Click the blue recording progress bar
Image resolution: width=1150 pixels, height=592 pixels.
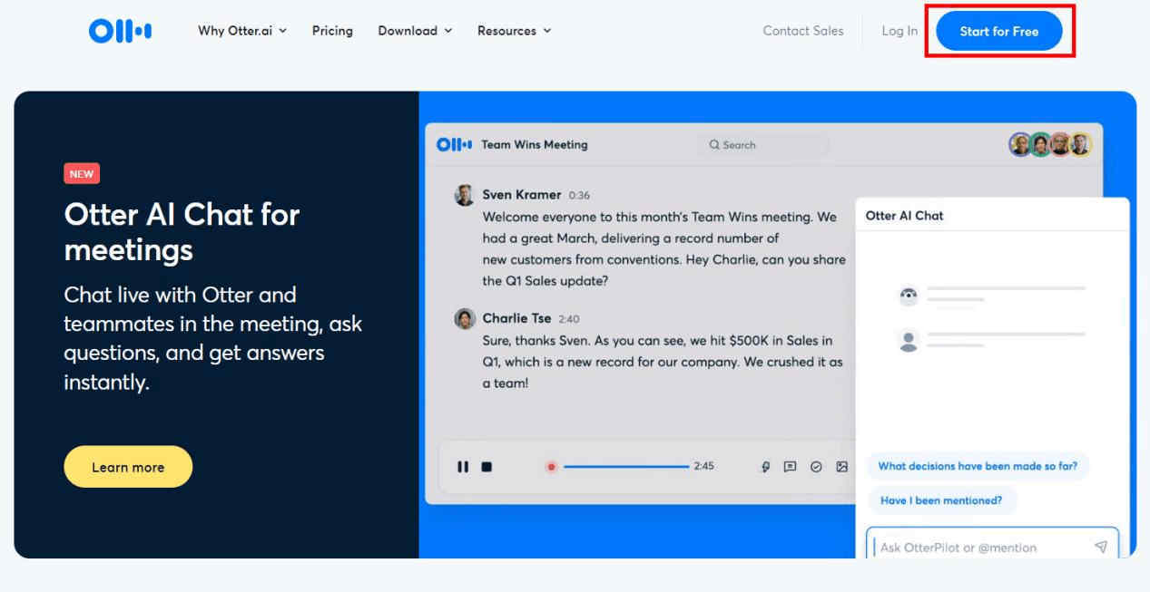[x=626, y=467]
